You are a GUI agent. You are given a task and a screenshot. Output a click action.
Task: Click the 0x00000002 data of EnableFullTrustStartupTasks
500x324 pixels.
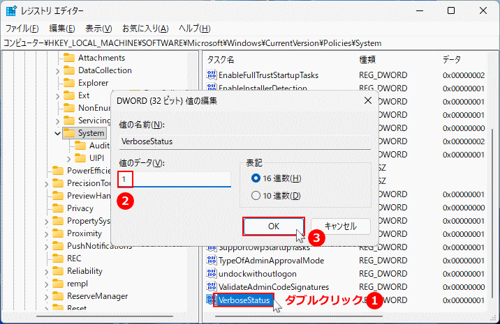click(464, 75)
